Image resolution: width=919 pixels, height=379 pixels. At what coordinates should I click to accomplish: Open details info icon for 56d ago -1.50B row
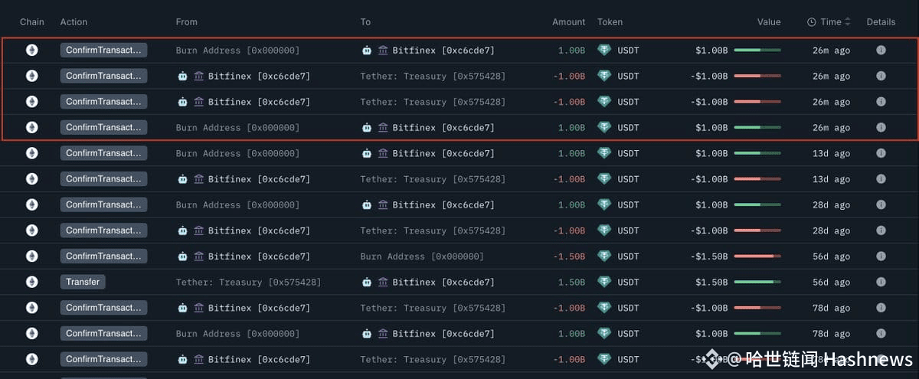point(881,256)
